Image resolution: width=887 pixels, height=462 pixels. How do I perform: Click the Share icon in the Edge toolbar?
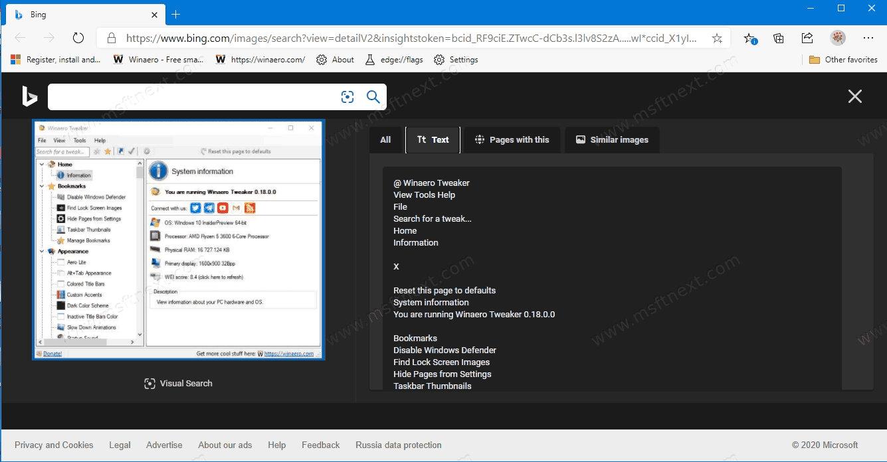click(807, 38)
